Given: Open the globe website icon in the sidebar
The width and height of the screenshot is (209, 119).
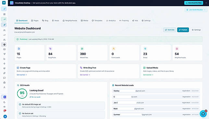Looking at the screenshot, I should click(x=5, y=45).
